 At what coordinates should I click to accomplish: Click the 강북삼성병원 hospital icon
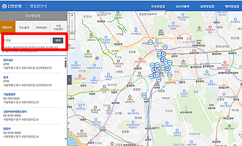(140, 59)
